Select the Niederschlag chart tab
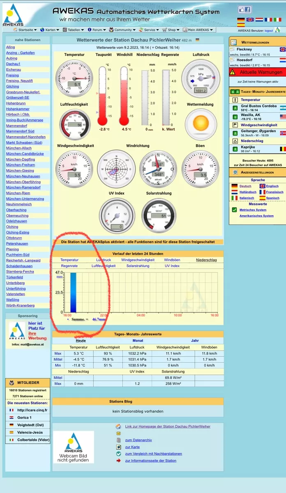 point(206,260)
